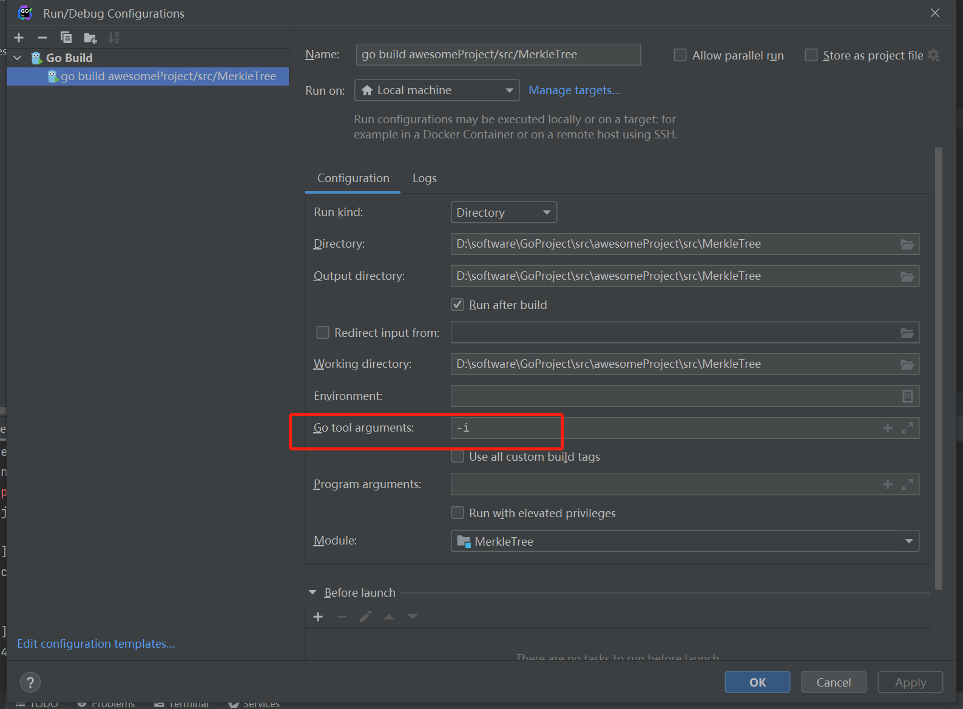Viewport: 963px width, 709px height.
Task: Expand the Go tool arguments field
Action: click(907, 428)
